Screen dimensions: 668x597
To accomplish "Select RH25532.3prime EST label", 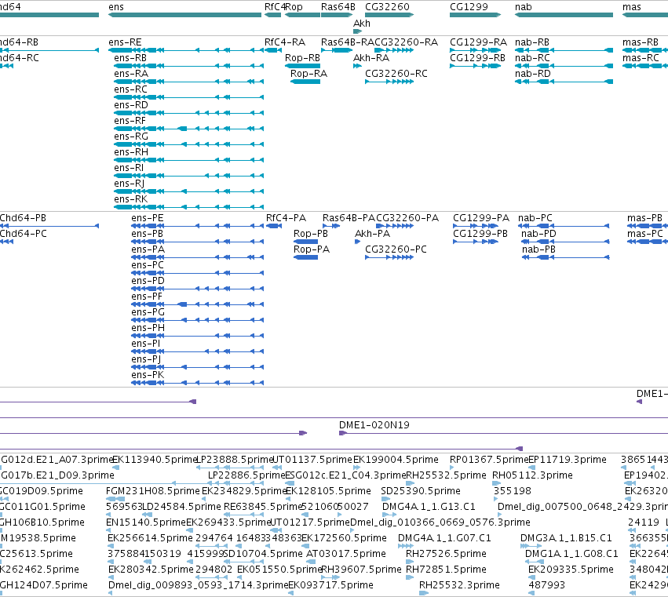I will click(459, 585).
